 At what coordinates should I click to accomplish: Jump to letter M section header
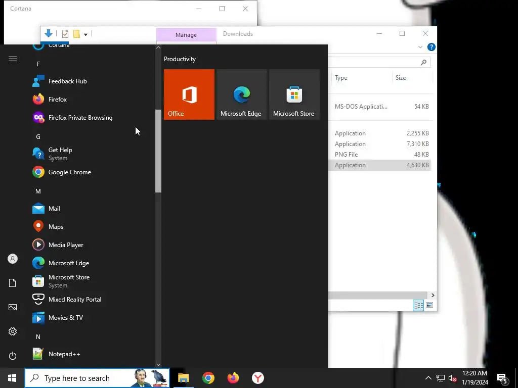pos(38,191)
